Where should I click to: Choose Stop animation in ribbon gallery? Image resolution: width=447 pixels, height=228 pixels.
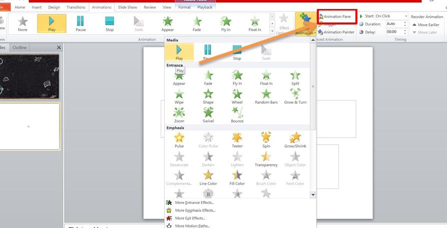click(x=110, y=23)
